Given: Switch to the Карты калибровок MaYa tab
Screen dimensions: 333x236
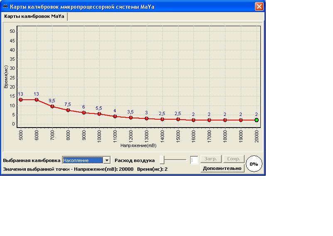Looking at the screenshot, I should point(34,16).
